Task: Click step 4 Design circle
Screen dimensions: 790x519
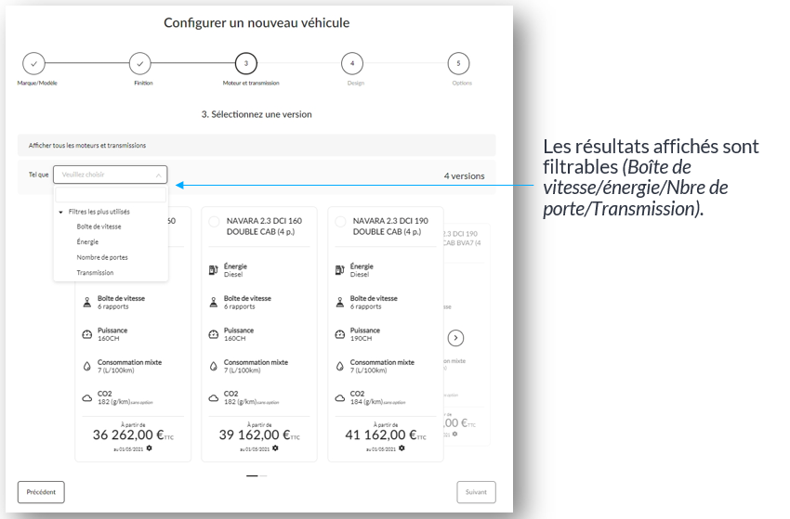Action: (352, 63)
